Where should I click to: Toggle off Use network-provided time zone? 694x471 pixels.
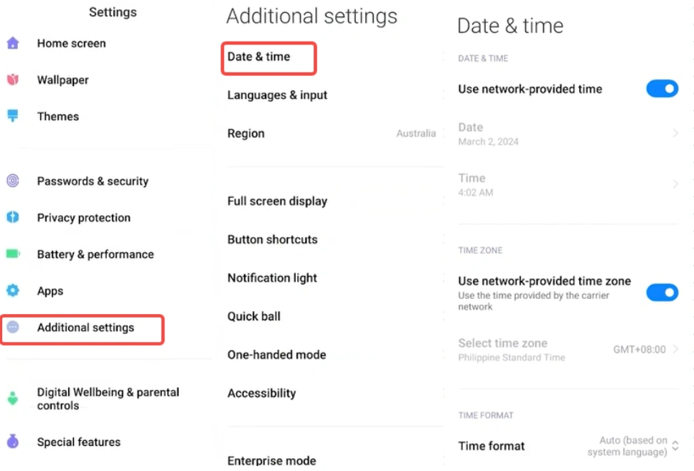(662, 292)
